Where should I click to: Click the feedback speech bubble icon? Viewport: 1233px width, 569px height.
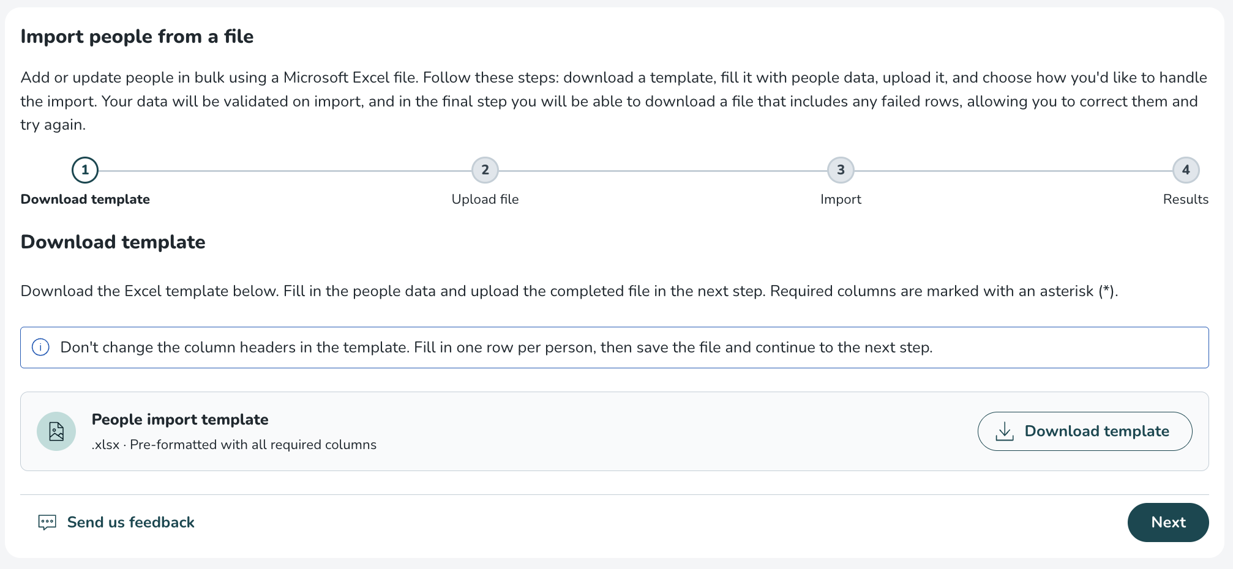pos(47,523)
